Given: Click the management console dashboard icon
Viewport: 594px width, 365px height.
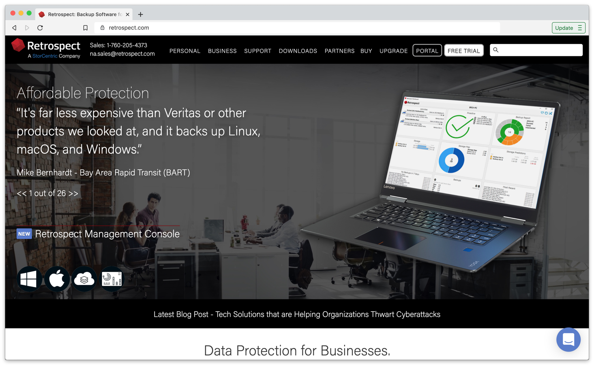Looking at the screenshot, I should pos(112,279).
